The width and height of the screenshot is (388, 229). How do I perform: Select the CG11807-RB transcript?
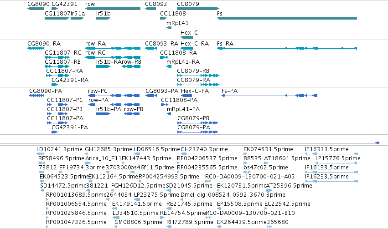[x=57, y=66]
